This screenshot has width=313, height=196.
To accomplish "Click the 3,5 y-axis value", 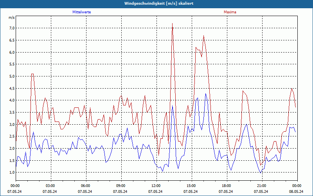I will pos(12,113).
